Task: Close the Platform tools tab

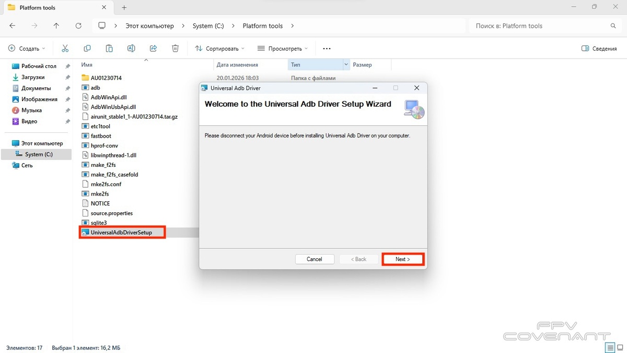Action: [104, 8]
